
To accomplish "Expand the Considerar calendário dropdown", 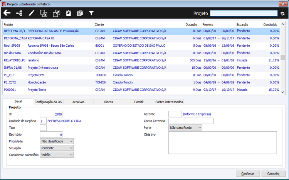I will [x=57, y=155].
